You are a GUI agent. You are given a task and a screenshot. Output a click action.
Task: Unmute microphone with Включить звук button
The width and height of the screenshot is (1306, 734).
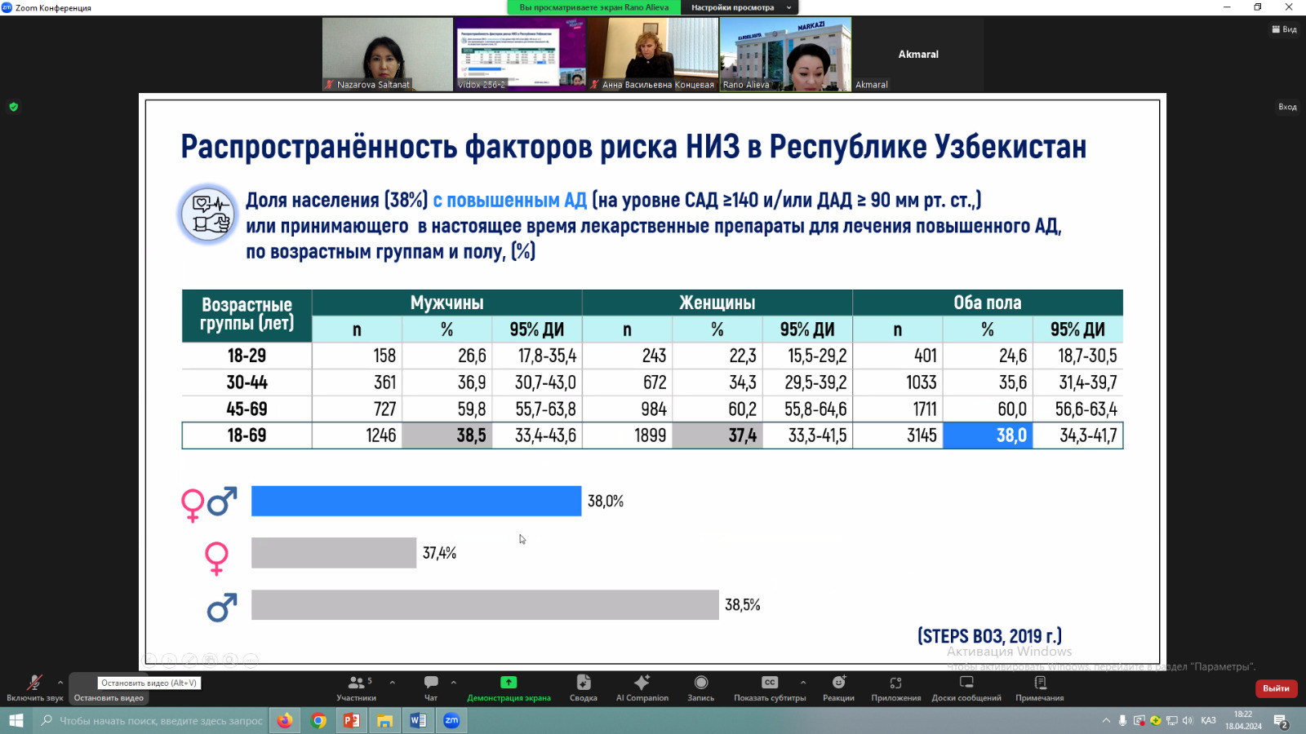[34, 687]
